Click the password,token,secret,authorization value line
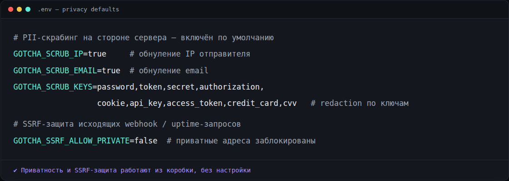 [x=181, y=87]
